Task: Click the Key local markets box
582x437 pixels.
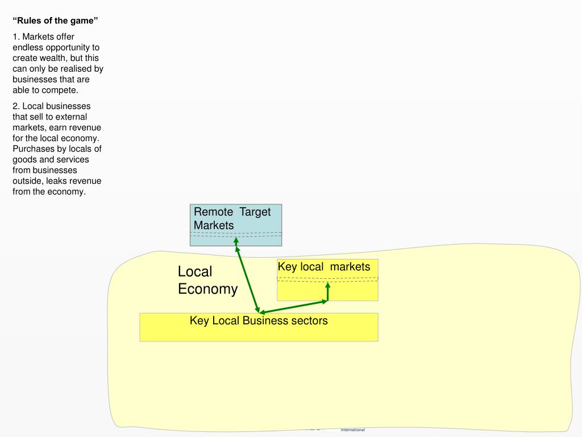Action: point(327,280)
